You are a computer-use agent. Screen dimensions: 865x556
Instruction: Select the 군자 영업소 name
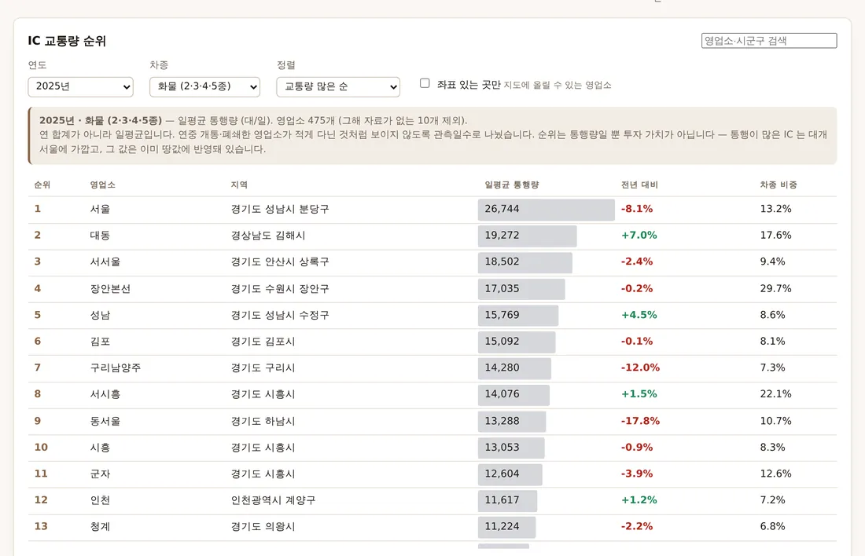tap(100, 474)
